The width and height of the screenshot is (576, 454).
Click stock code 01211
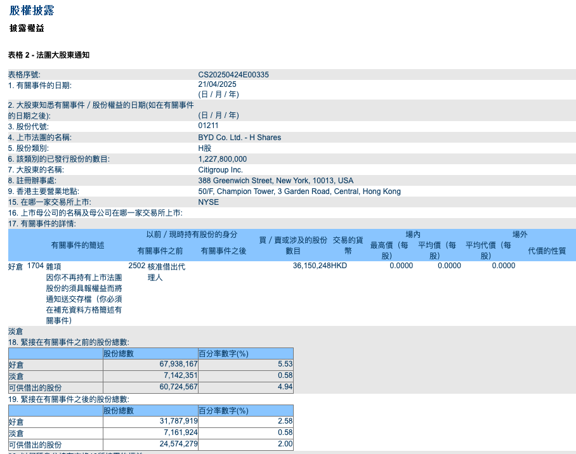click(x=208, y=126)
